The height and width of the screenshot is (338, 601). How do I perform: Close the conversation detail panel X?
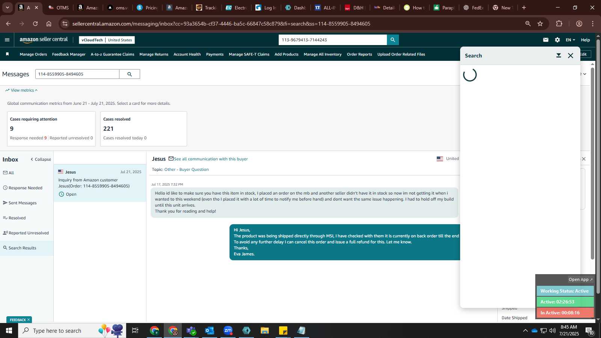tap(584, 159)
